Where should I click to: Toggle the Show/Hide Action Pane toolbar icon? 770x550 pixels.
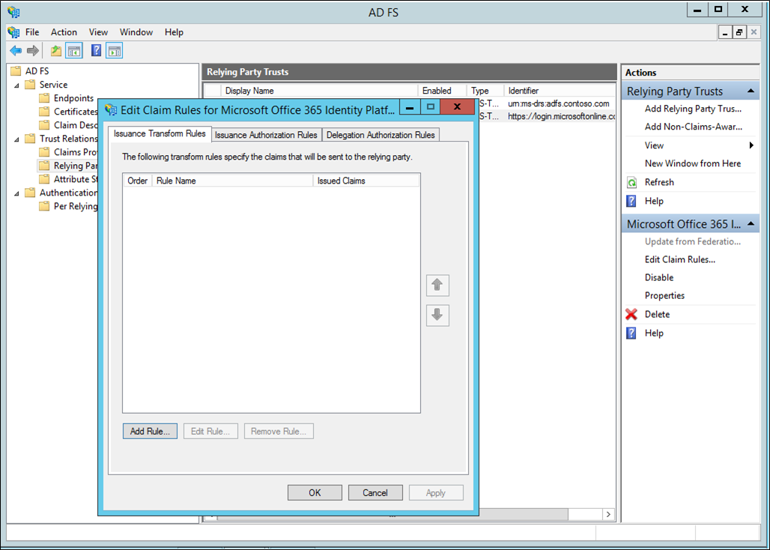pos(114,50)
